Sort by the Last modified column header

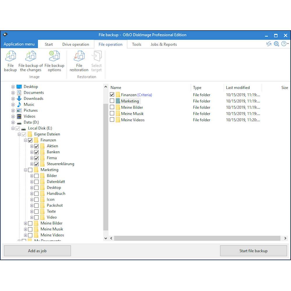point(238,88)
